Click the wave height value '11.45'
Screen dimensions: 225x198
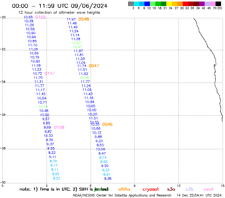tap(41, 94)
